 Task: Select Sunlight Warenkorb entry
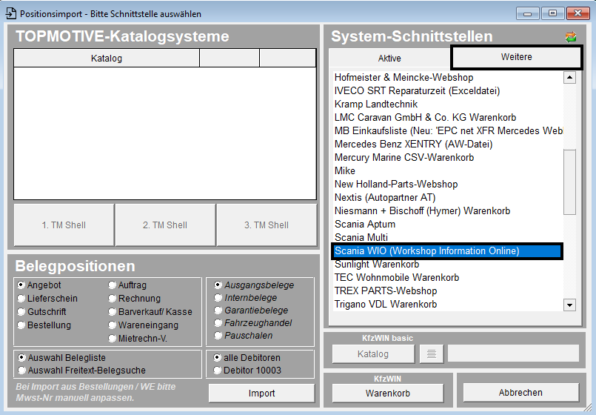pos(448,265)
